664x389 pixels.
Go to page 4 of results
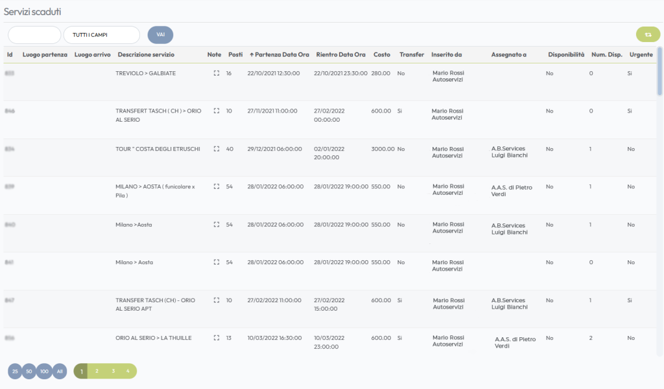coord(128,371)
